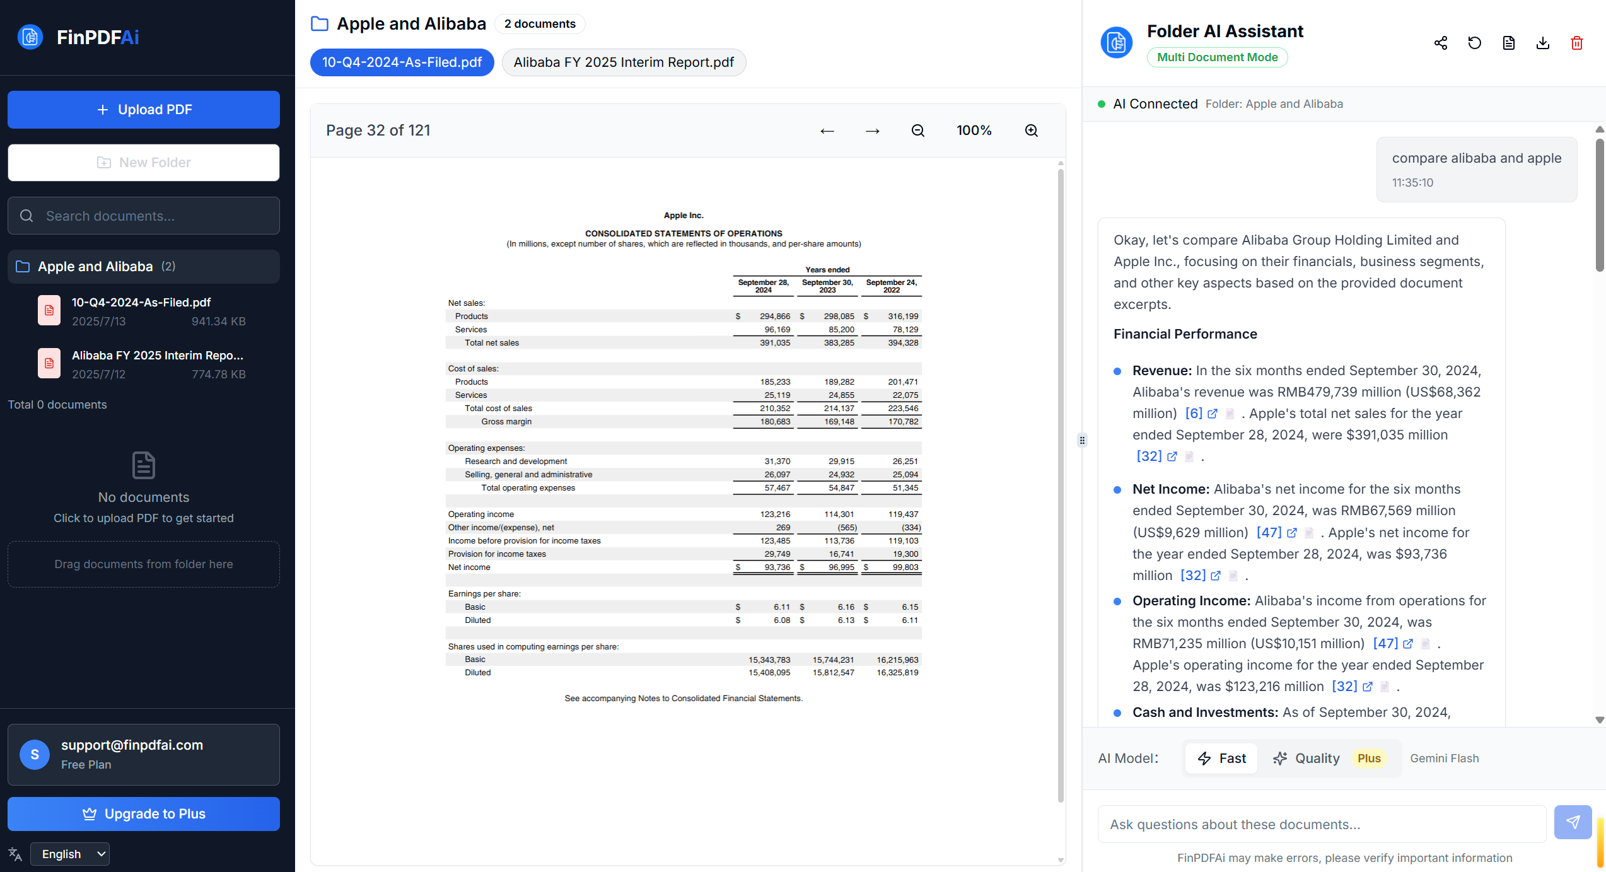Click the FinPDFAi logo icon
Screen dimensions: 1606x872
30,37
